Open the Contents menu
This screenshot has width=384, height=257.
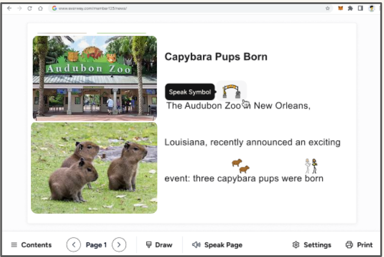(31, 245)
